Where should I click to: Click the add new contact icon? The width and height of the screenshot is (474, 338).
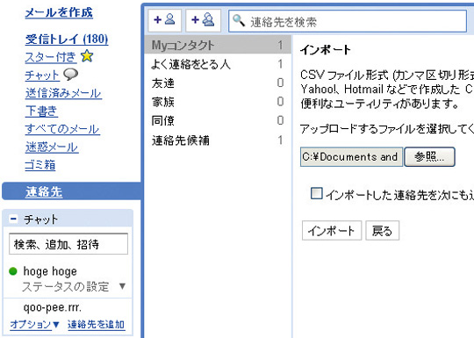(x=164, y=20)
